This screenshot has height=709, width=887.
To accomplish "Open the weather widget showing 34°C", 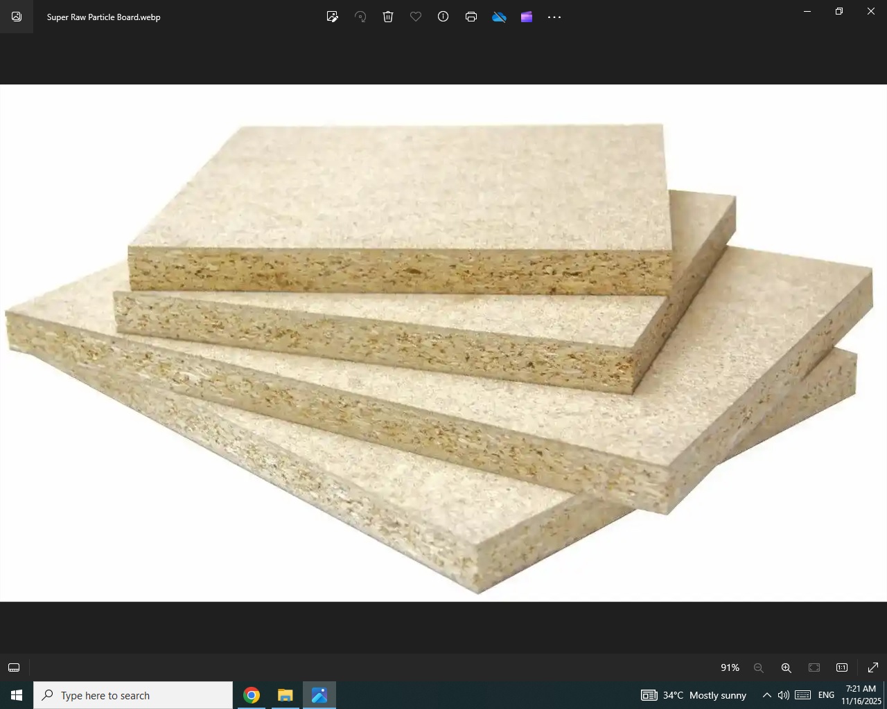I will (694, 695).
